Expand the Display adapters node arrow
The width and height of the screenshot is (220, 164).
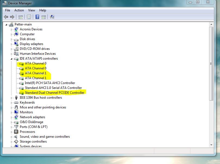point(11,44)
